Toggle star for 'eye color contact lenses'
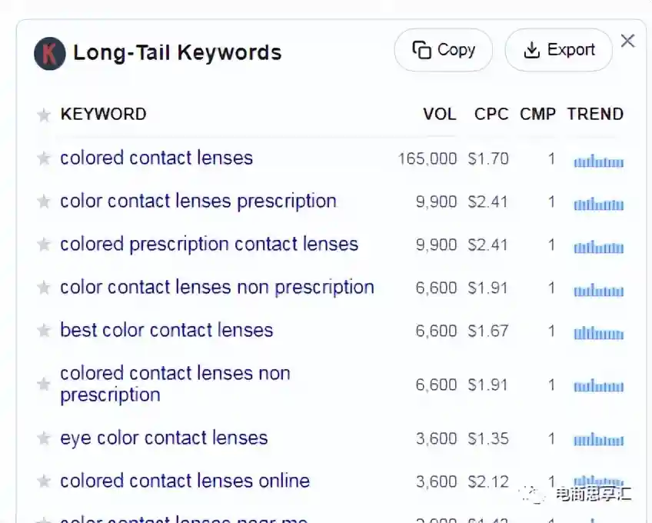652x523 pixels. (44, 438)
